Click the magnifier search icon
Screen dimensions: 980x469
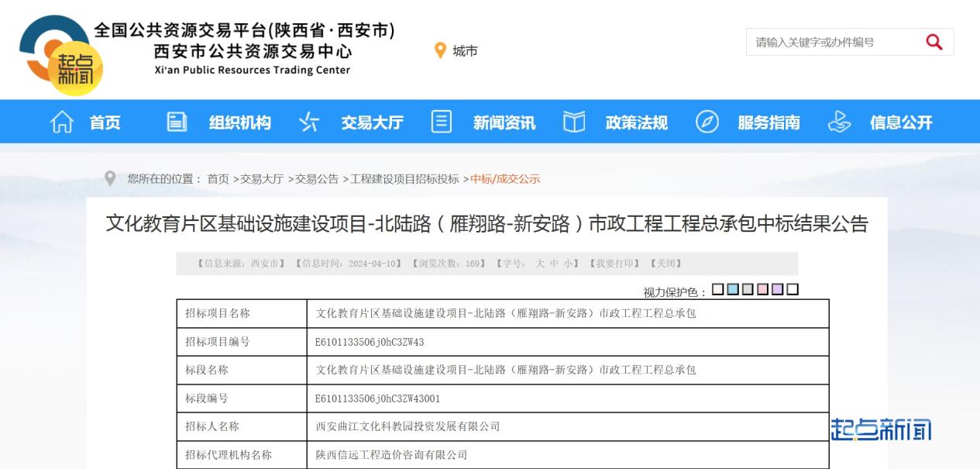[x=934, y=43]
